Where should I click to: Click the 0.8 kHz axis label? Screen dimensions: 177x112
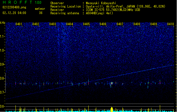coord(3,78)
